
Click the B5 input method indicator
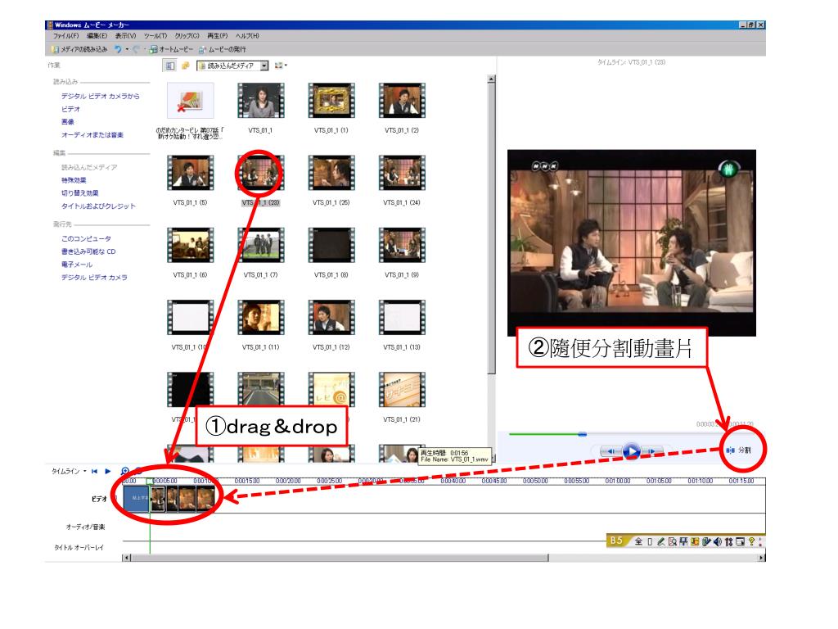[617, 541]
